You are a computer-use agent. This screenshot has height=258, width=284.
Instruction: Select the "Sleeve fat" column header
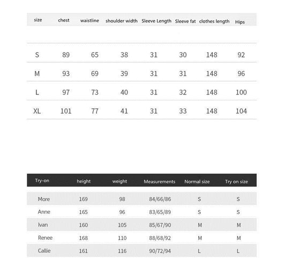(x=185, y=21)
